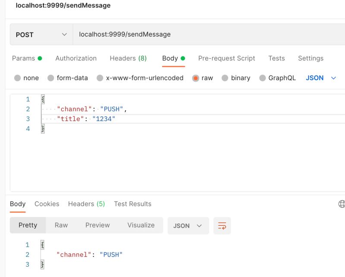
Task: Open Pre-request Script tab
Action: point(226,58)
